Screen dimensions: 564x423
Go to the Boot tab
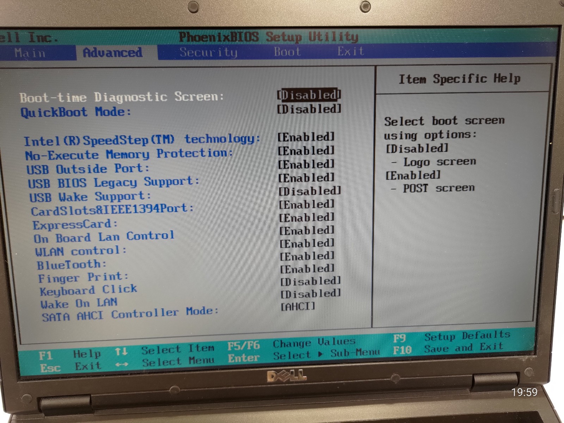click(x=287, y=52)
